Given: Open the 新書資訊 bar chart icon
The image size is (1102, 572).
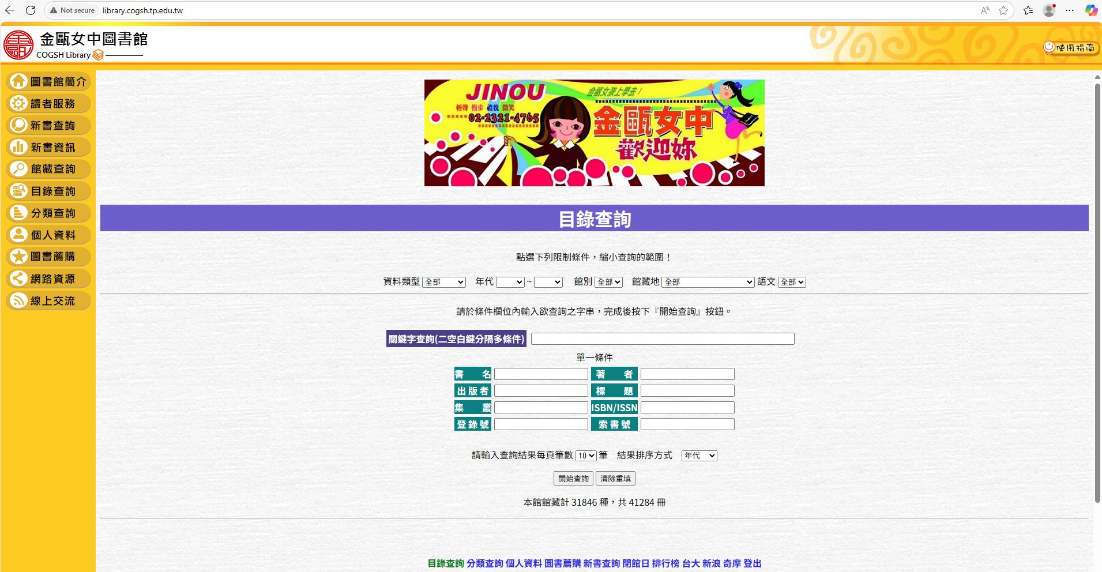Looking at the screenshot, I should click(x=18, y=147).
